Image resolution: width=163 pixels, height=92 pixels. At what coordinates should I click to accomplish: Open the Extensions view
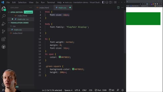pos(4,39)
